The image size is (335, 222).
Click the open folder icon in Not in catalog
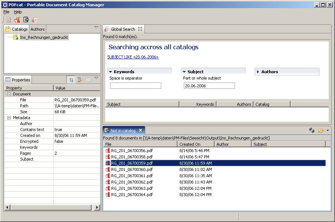click(321, 130)
